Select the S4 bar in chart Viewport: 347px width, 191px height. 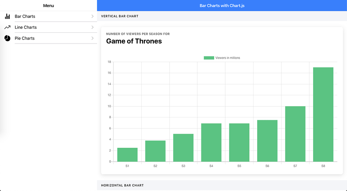pyautogui.click(x=211, y=142)
